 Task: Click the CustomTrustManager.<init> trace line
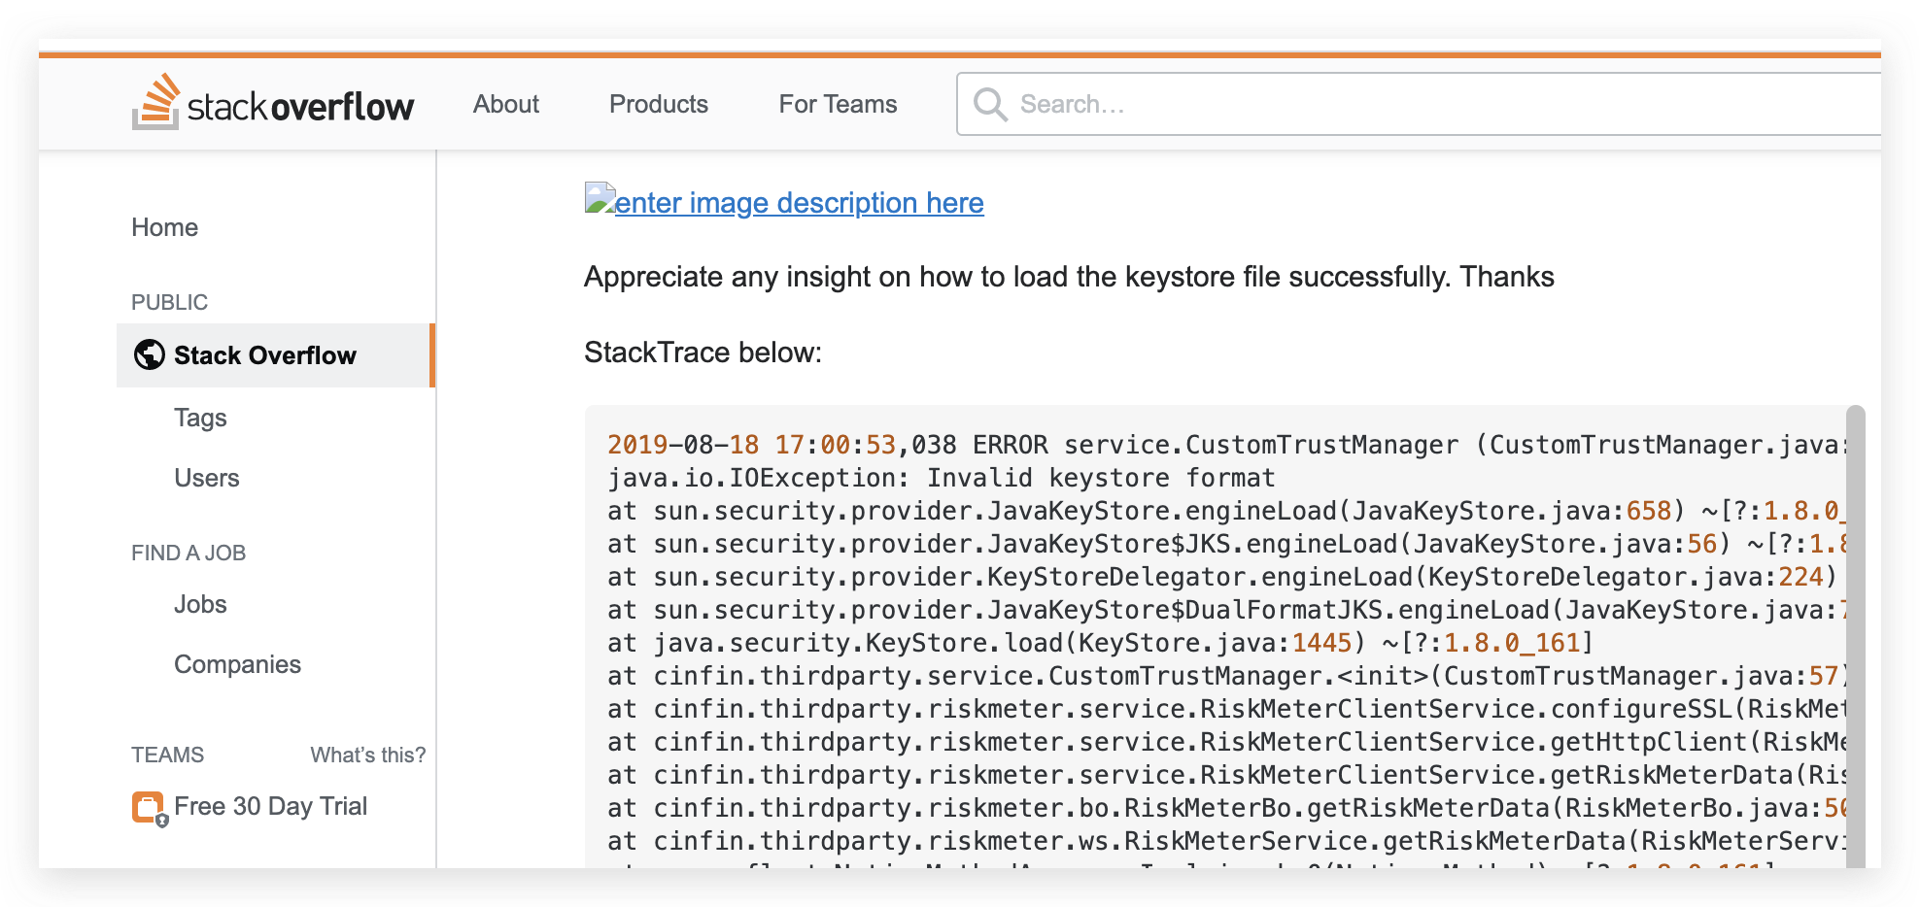click(1226, 676)
